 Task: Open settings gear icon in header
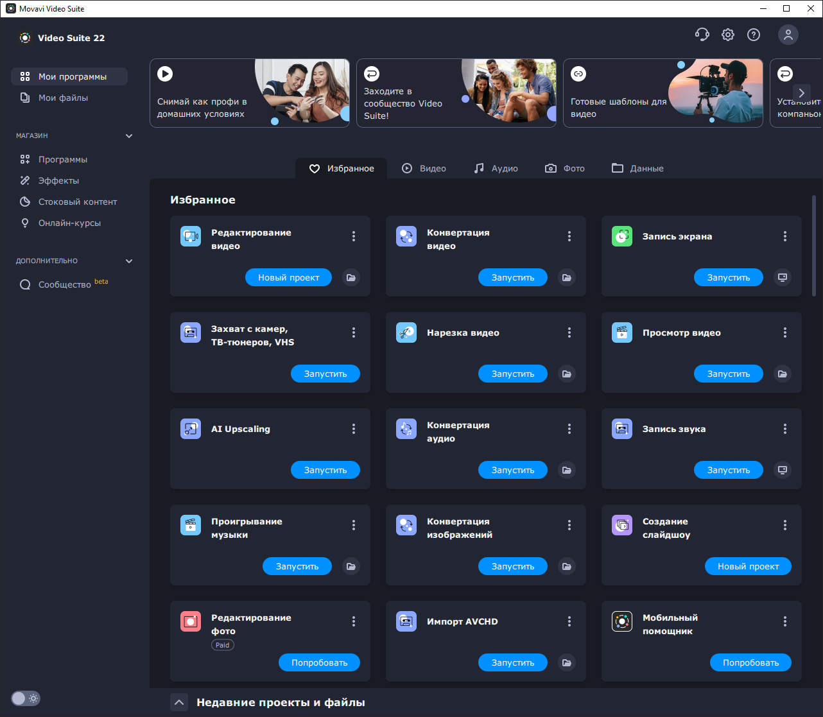(x=728, y=35)
